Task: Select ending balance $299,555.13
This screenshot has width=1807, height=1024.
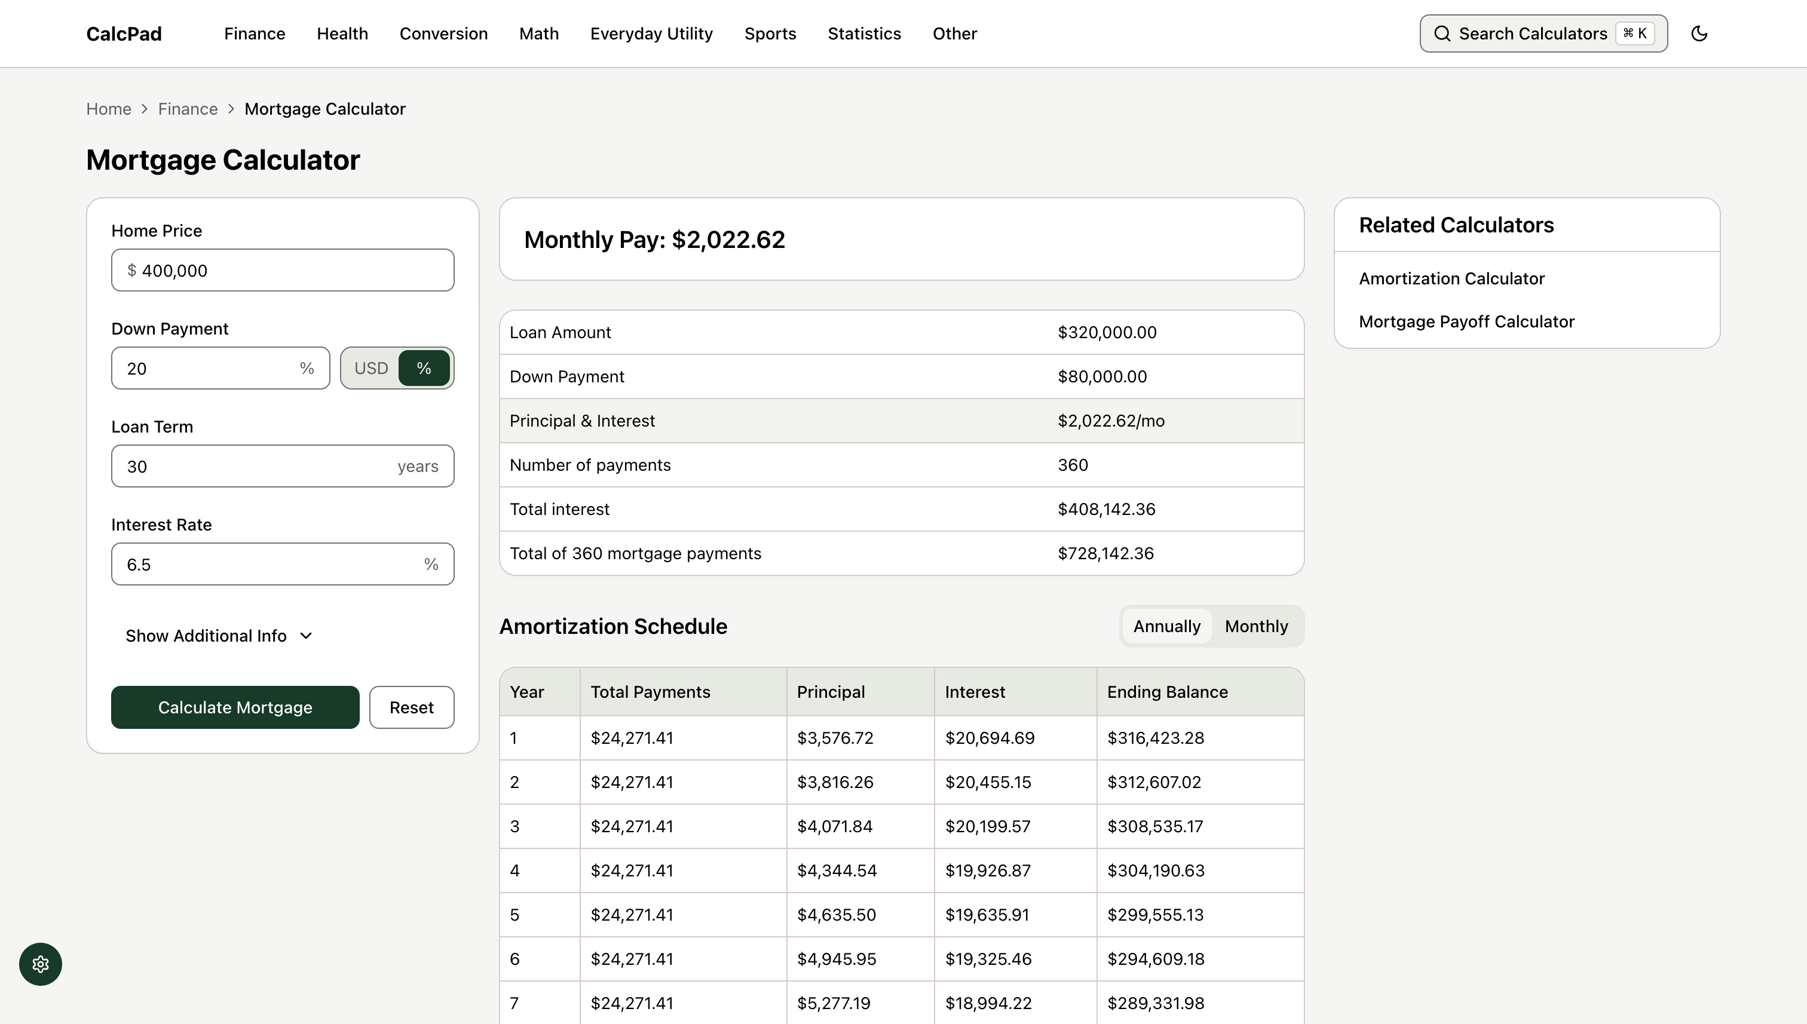Action: point(1155,915)
